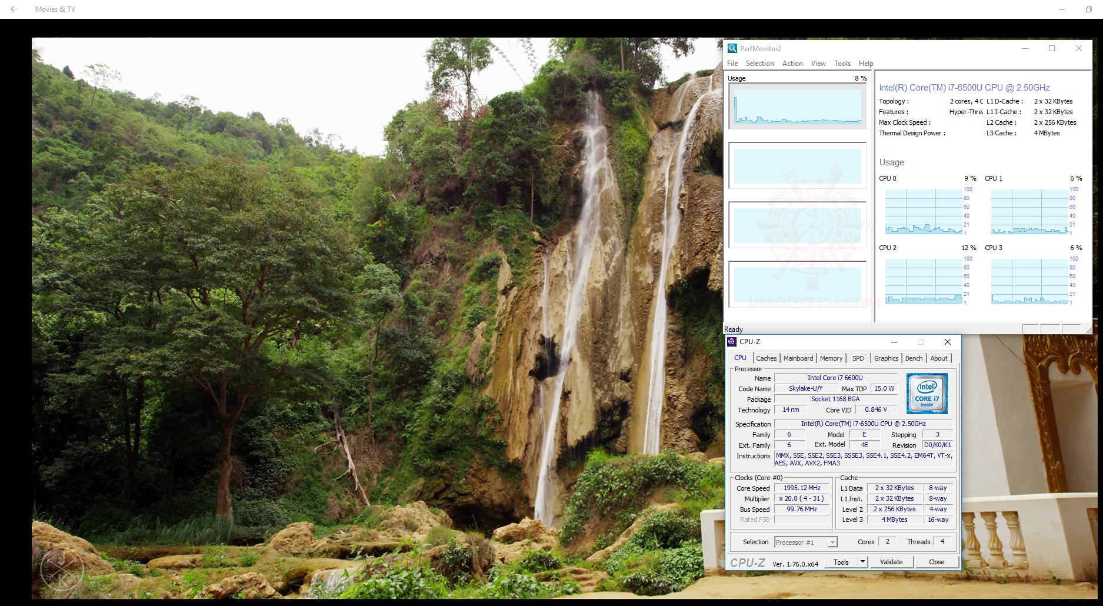Viewport: 1103px width, 606px height.
Task: Click the Intel Core i7 inside logo
Action: [927, 394]
